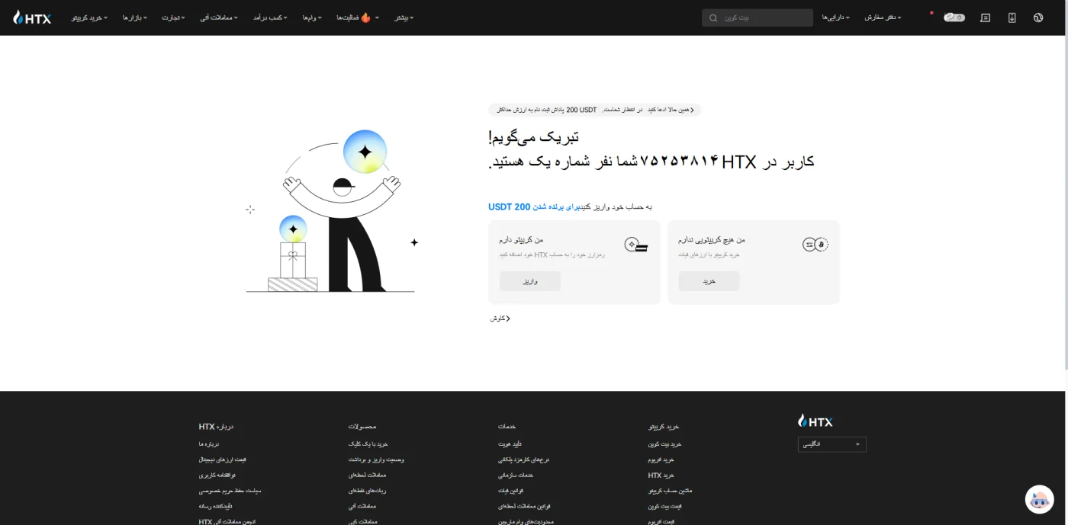Image resolution: width=1068 pixels, height=525 pixels.
Task: Open footer link ربات‌های نقطه‌ای
Action: pos(367,491)
